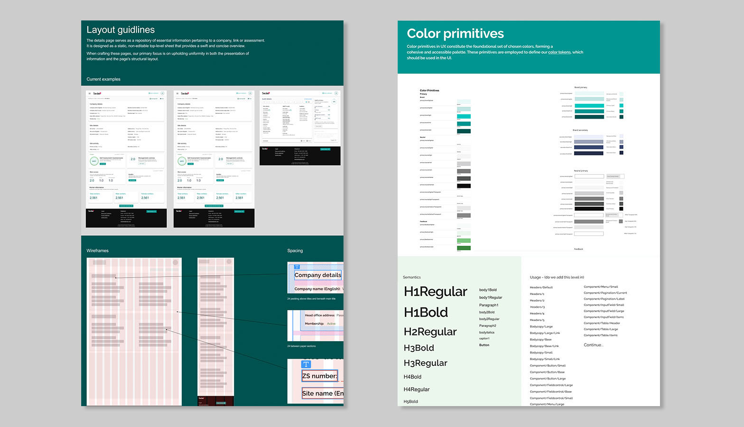Click the color tokens link in description
Image resolution: width=744 pixels, height=427 pixels.
[559, 52]
